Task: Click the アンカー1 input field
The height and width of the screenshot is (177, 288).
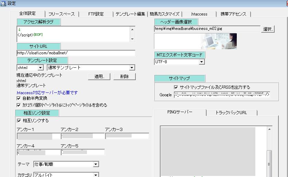Action: pyautogui.click(x=38, y=136)
